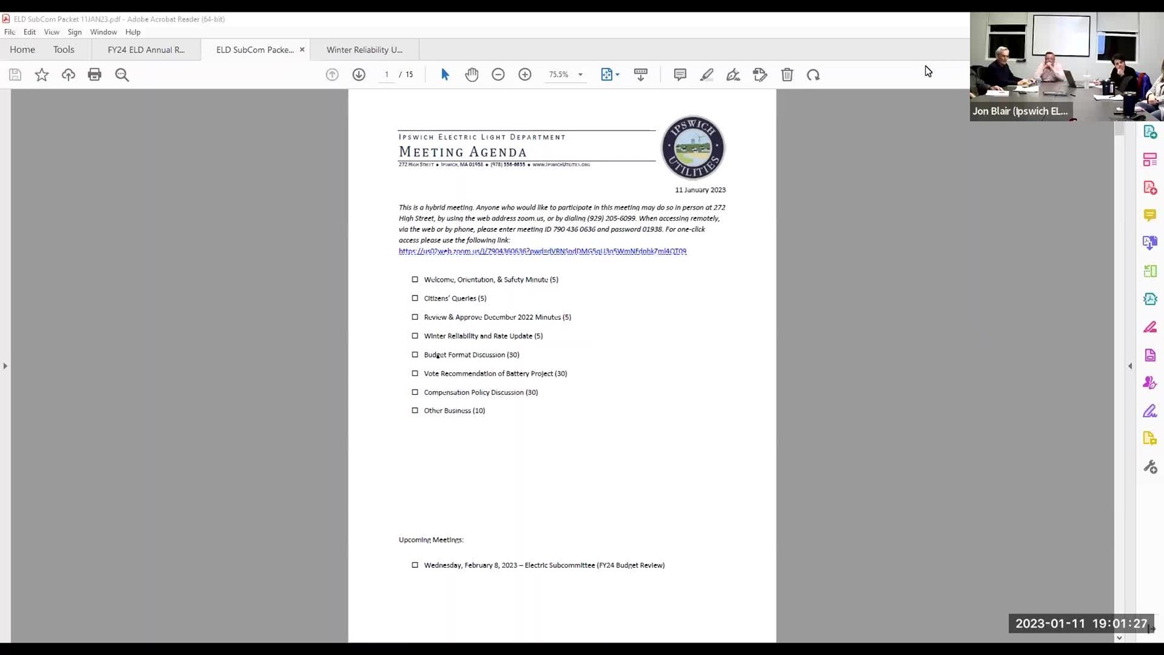Check the Vote Recommendation of Battery Project box

tap(415, 373)
